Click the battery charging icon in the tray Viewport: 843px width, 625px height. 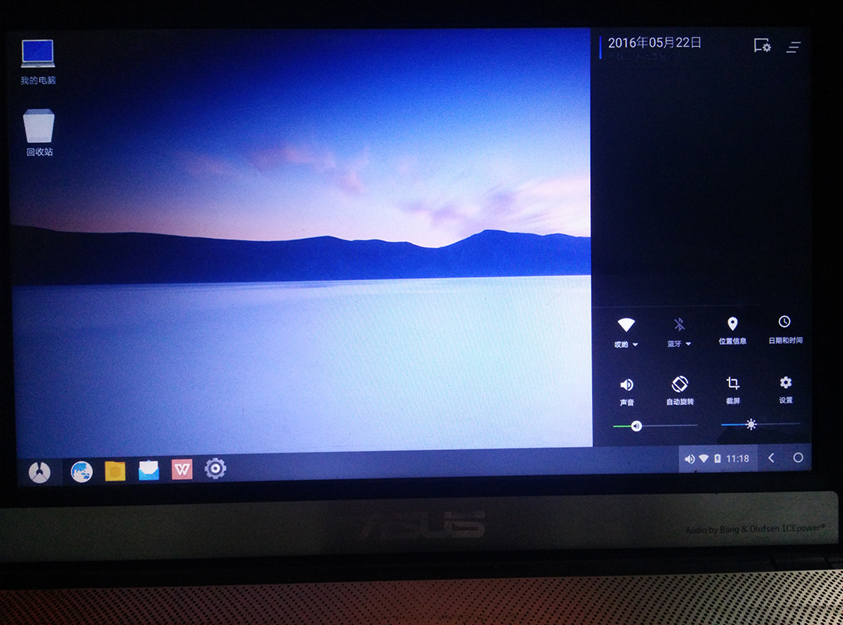[x=717, y=458]
